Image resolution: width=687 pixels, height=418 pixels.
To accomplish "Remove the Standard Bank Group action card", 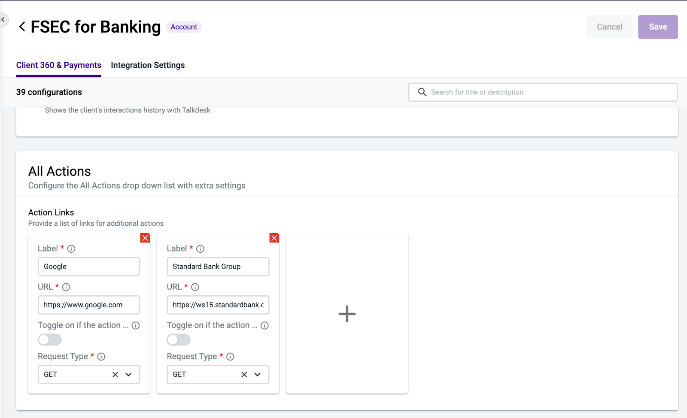I will click(x=274, y=238).
